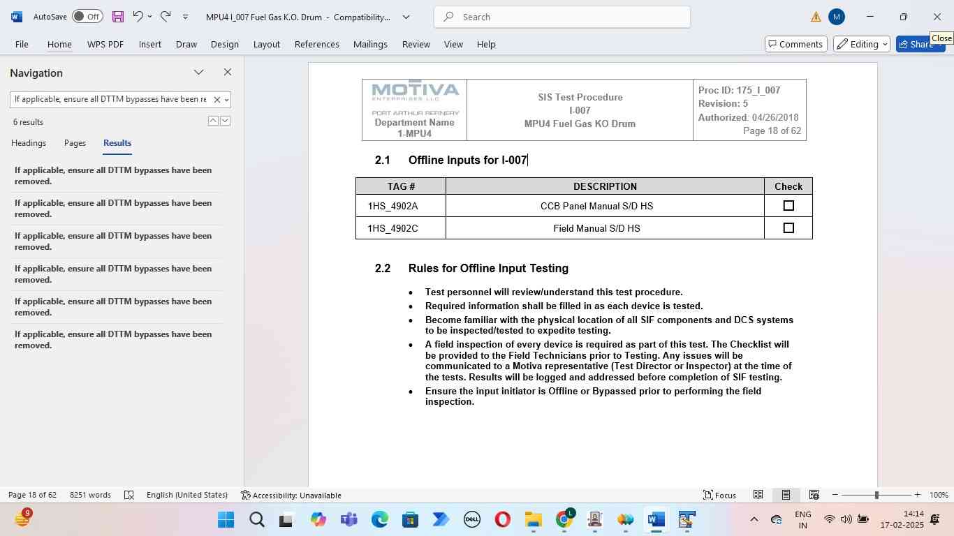Switch to Web Layout view icon
This screenshot has height=536, width=954.
[x=814, y=495]
